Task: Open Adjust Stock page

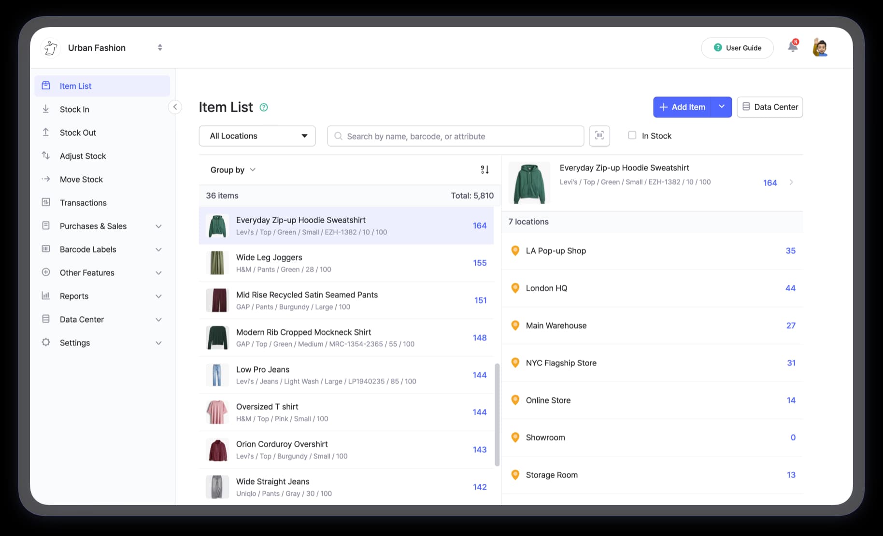Action: pos(83,156)
